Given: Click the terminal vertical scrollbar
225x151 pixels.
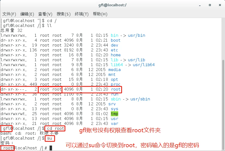Looking at the screenshot, I should pyautogui.click(x=223, y=82).
